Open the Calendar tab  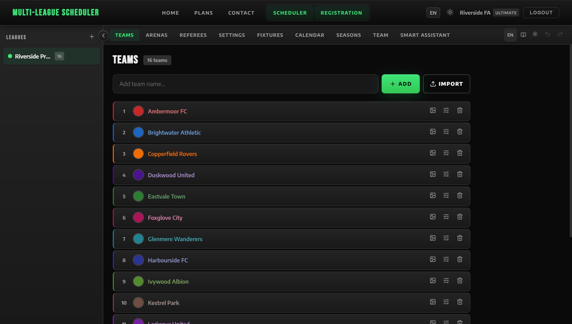310,35
